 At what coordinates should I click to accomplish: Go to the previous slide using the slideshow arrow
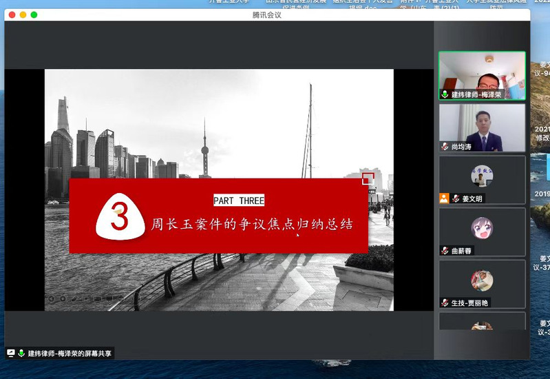(52, 298)
